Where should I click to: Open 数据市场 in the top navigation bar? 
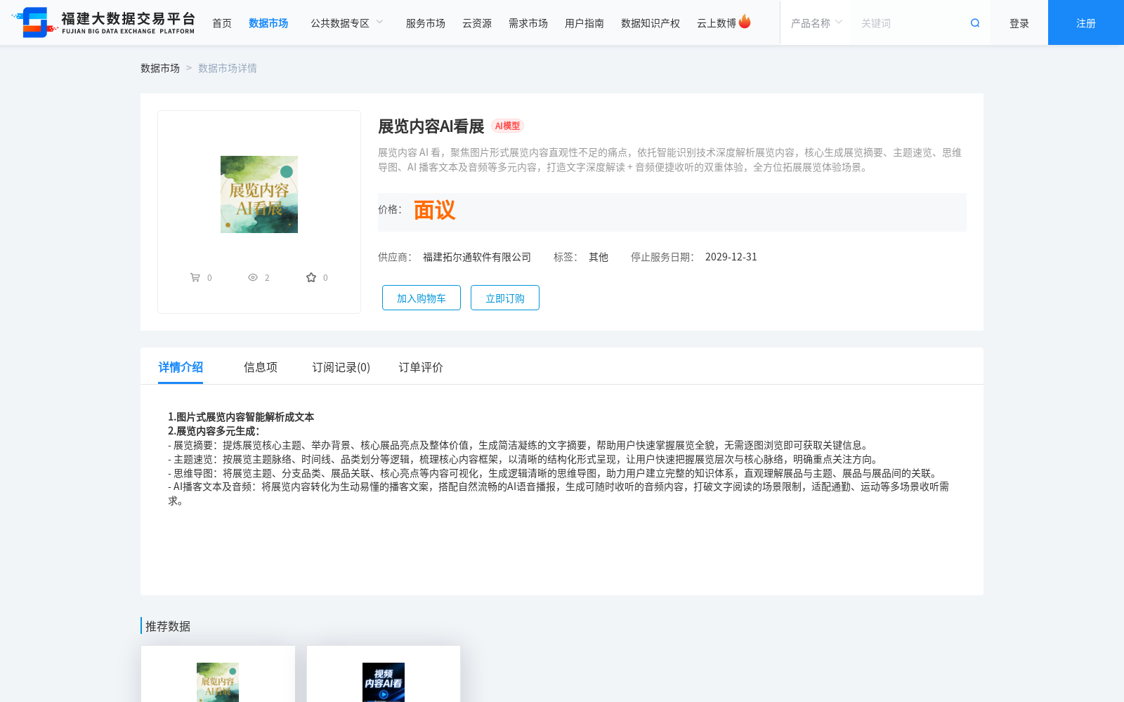(268, 23)
